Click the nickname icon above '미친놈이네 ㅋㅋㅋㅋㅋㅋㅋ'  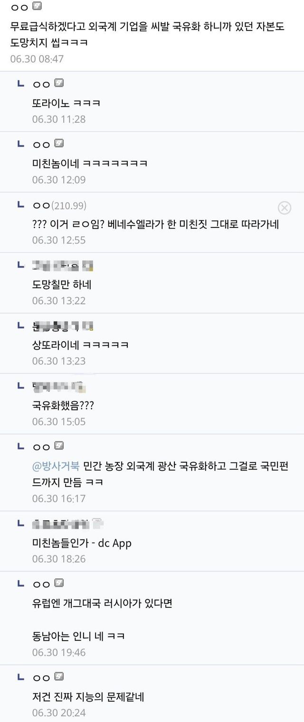coord(59,144)
